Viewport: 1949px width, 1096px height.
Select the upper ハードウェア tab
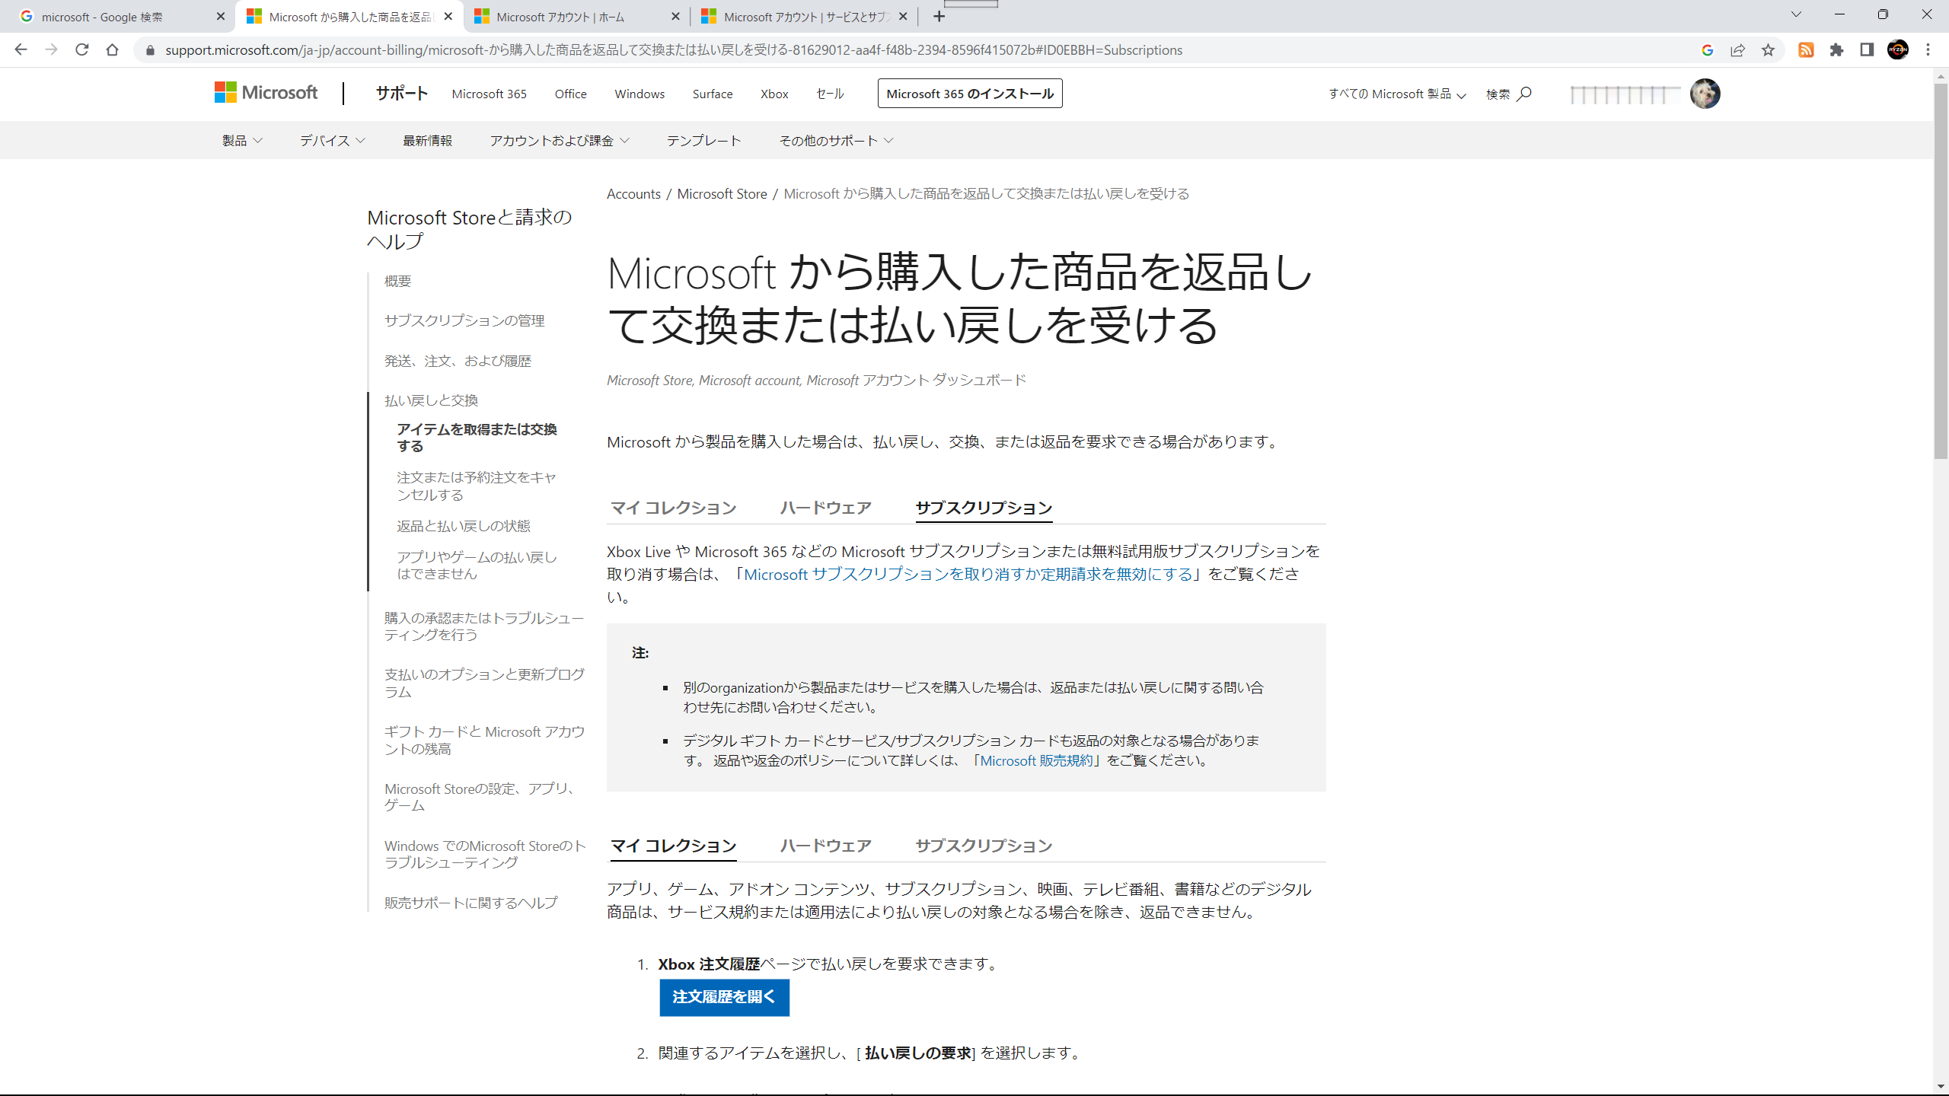tap(825, 508)
